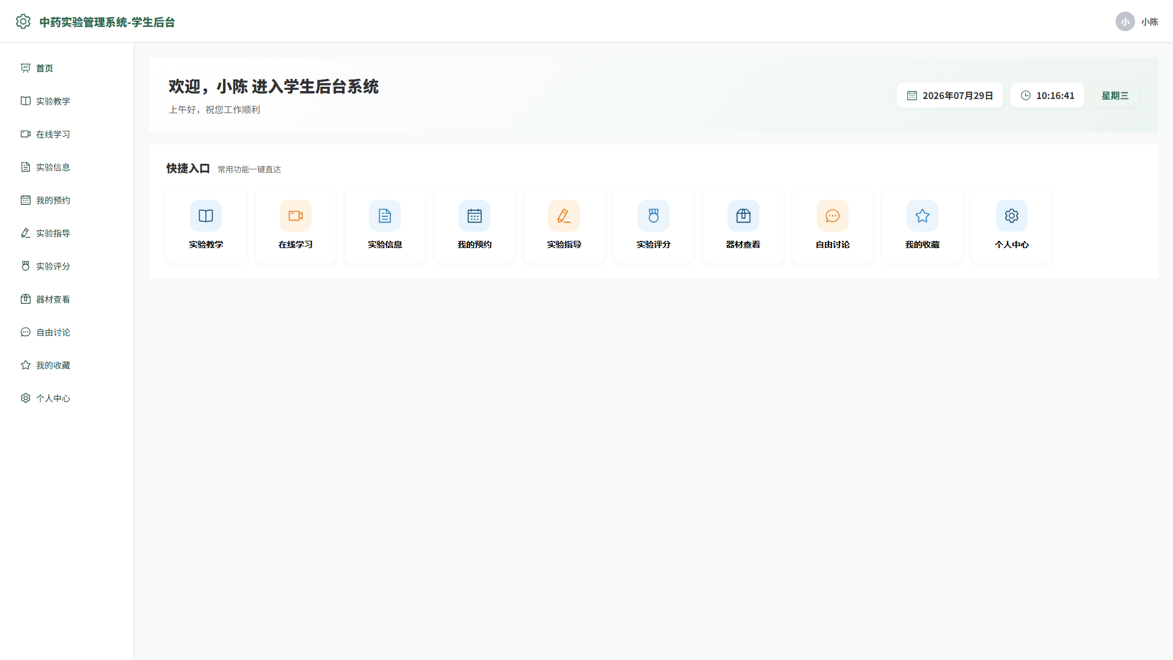Select the 我的预约 calendar card icon
1173x660 pixels.
point(475,216)
